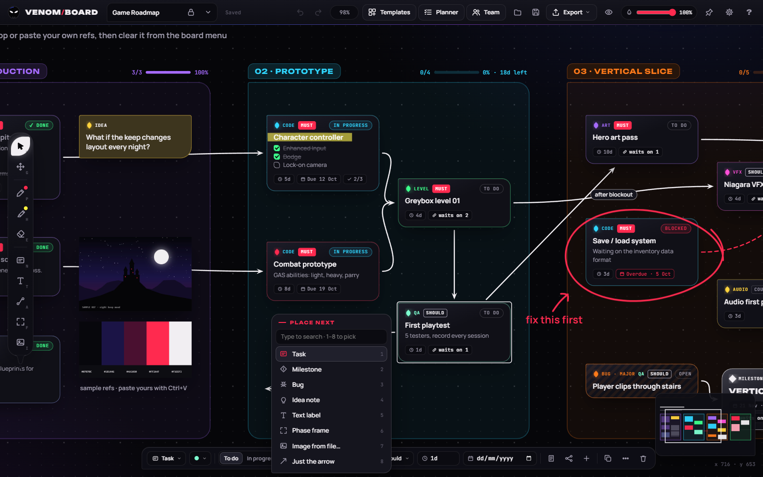Open the Planner button
This screenshot has width=763, height=477.
[x=441, y=12]
